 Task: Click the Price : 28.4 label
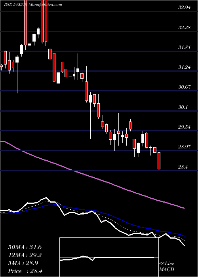25,271
